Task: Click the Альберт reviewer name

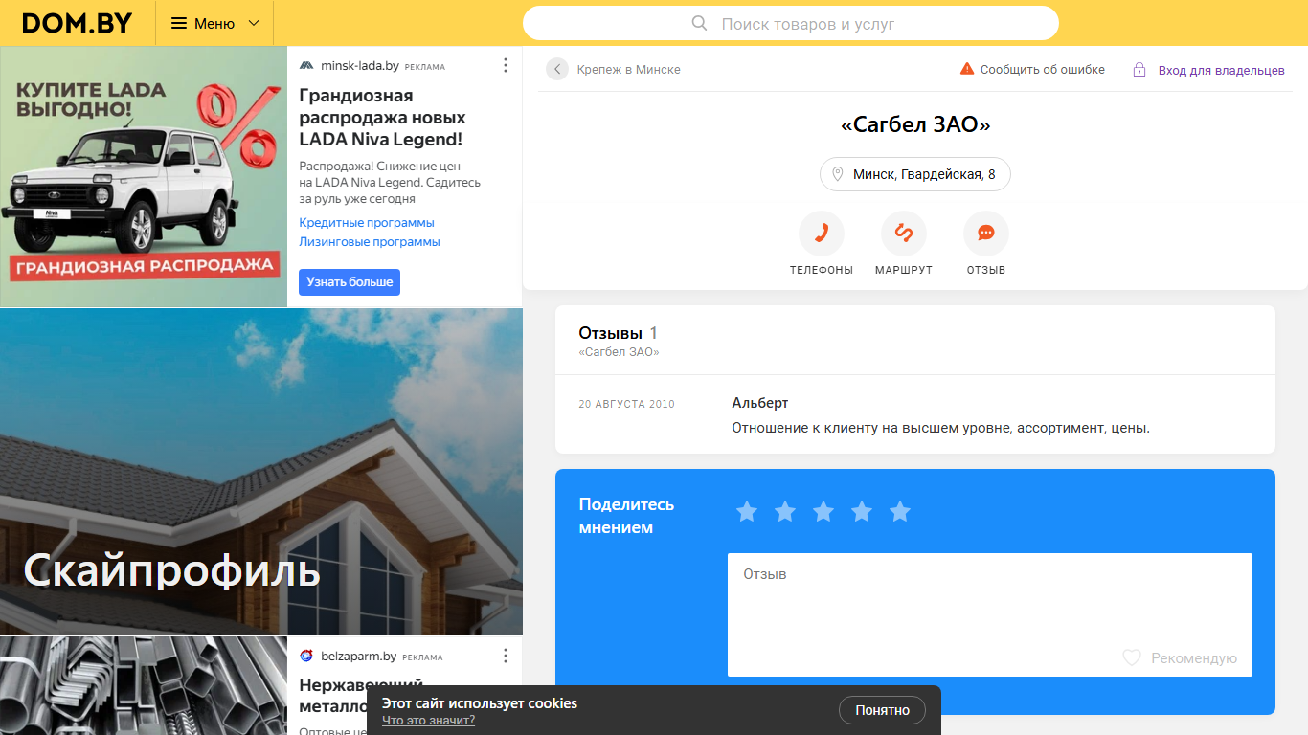Action: click(760, 403)
